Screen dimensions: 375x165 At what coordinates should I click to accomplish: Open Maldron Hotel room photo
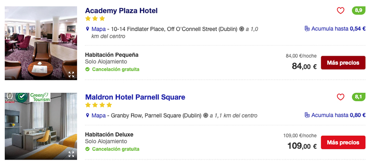[x=41, y=126]
